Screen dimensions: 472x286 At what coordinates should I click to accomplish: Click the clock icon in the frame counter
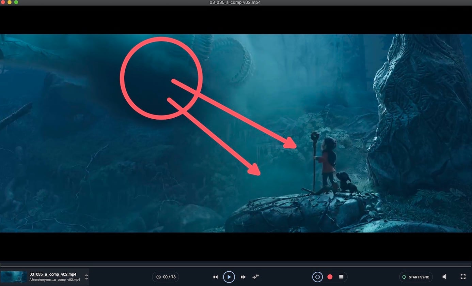[x=159, y=277]
